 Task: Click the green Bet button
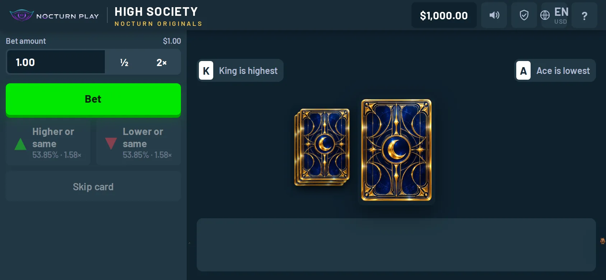pos(93,100)
